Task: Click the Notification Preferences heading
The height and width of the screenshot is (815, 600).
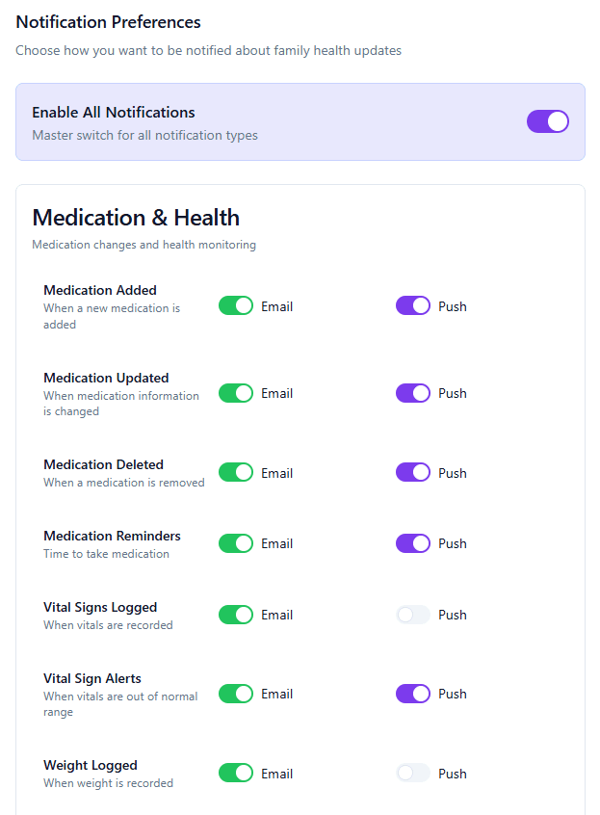Action: 108,21
